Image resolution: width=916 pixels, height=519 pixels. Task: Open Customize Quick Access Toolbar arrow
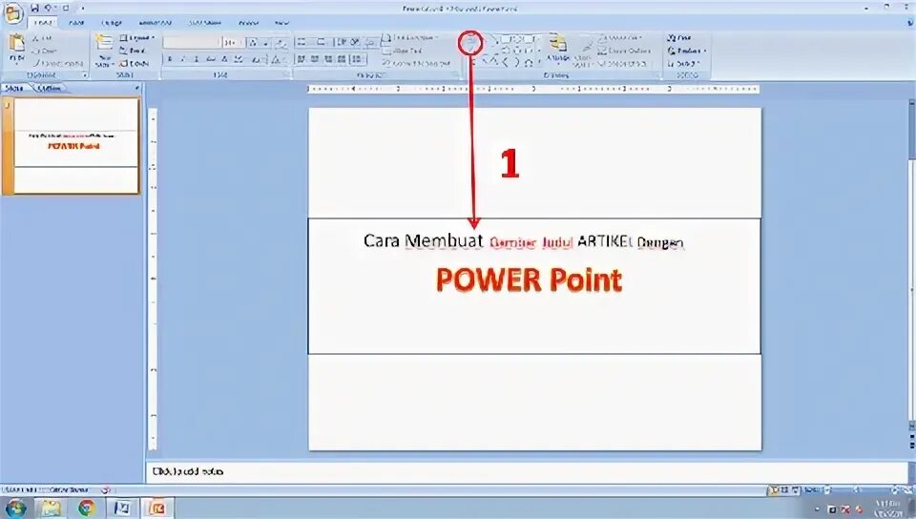pyautogui.click(x=82, y=9)
